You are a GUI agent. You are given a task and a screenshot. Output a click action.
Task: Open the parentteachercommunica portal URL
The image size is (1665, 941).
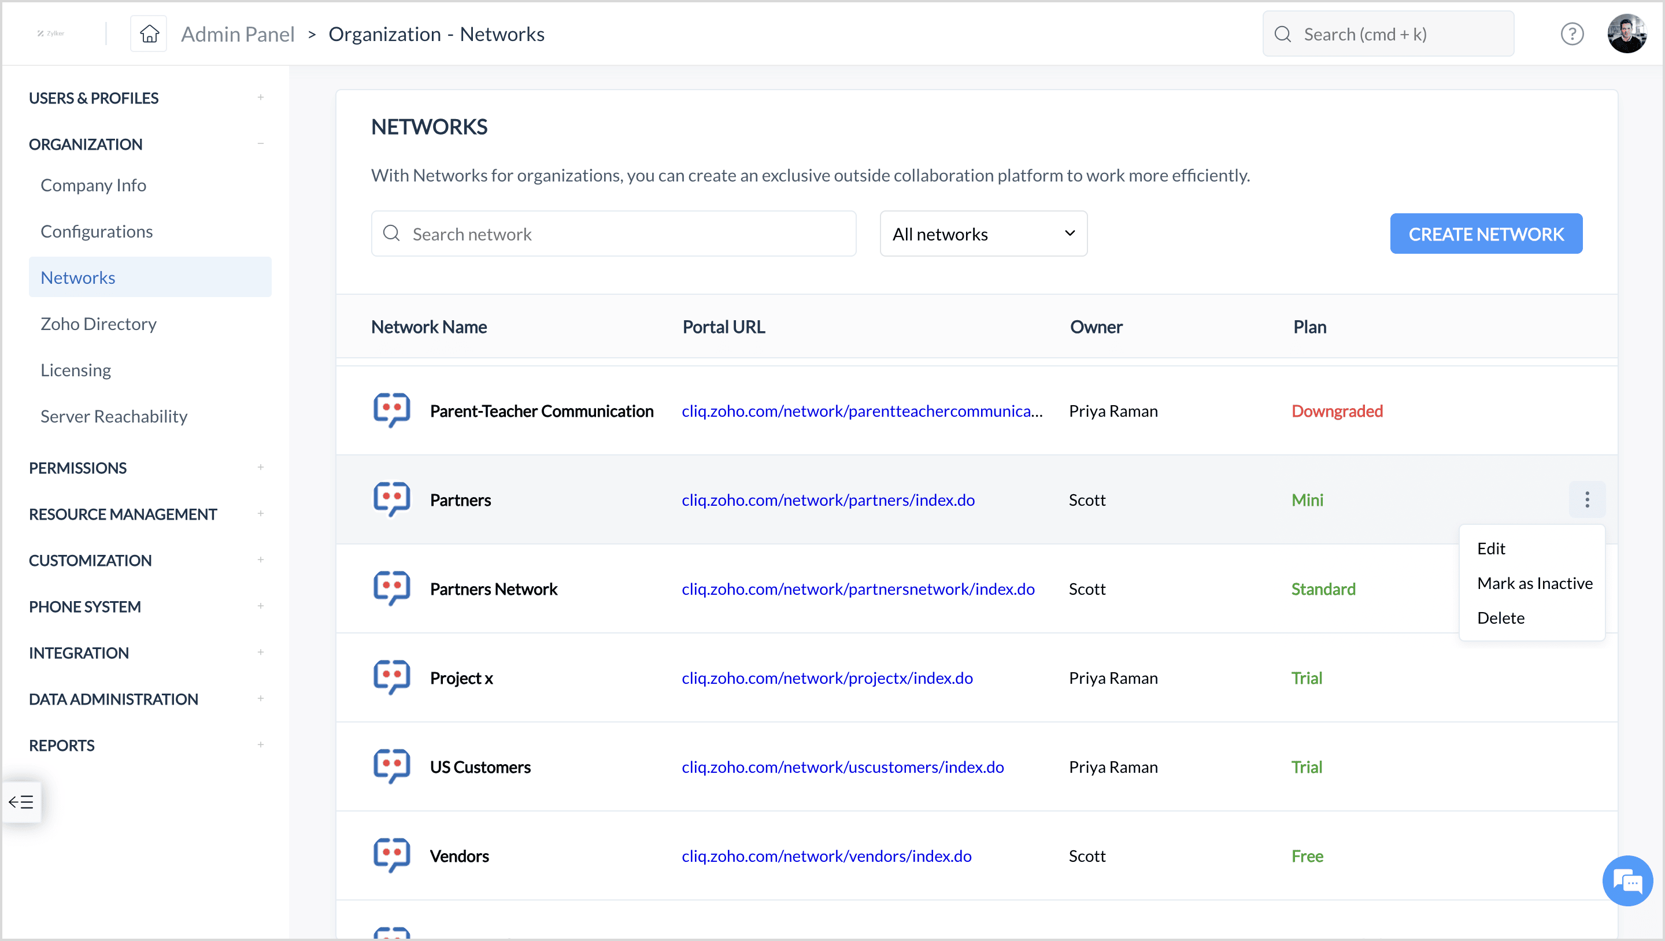[861, 411]
